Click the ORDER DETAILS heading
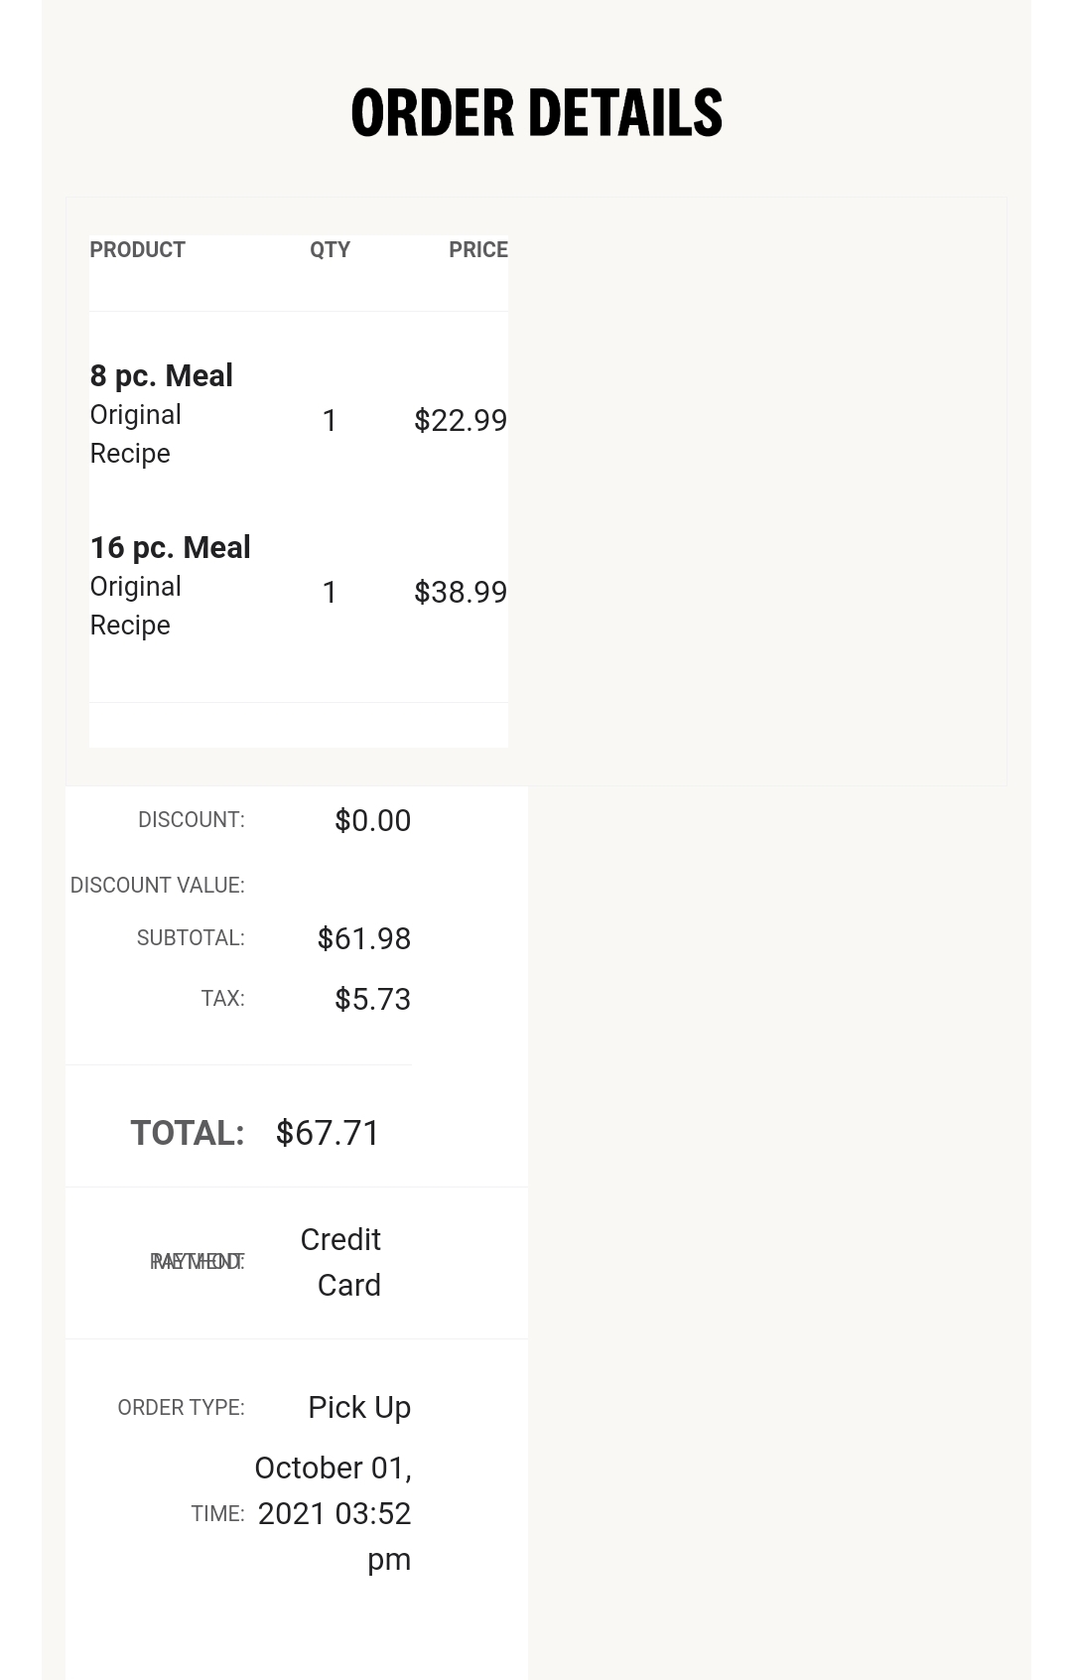Screen dimensions: 1072x1680 point(536,112)
